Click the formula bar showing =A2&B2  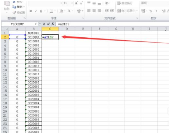coord(112,24)
